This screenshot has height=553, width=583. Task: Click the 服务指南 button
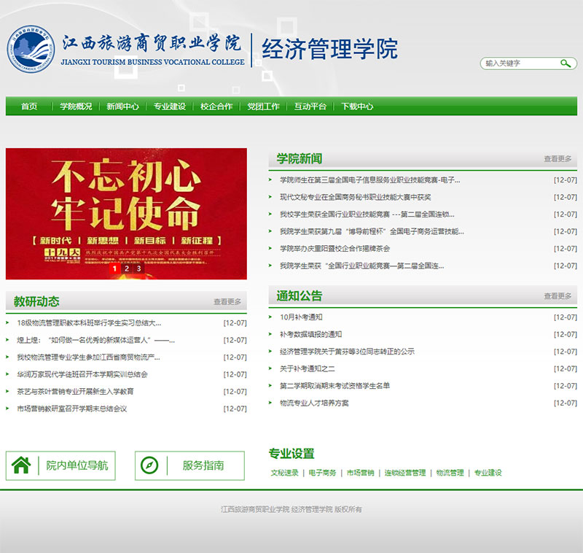click(x=189, y=465)
